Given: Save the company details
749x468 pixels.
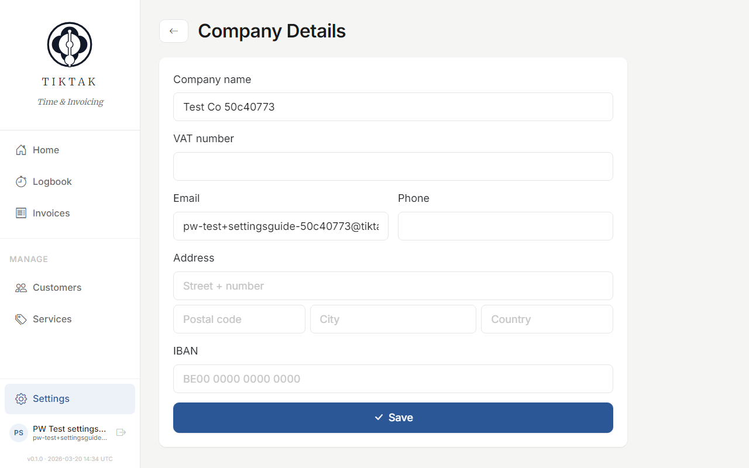Looking at the screenshot, I should point(393,417).
